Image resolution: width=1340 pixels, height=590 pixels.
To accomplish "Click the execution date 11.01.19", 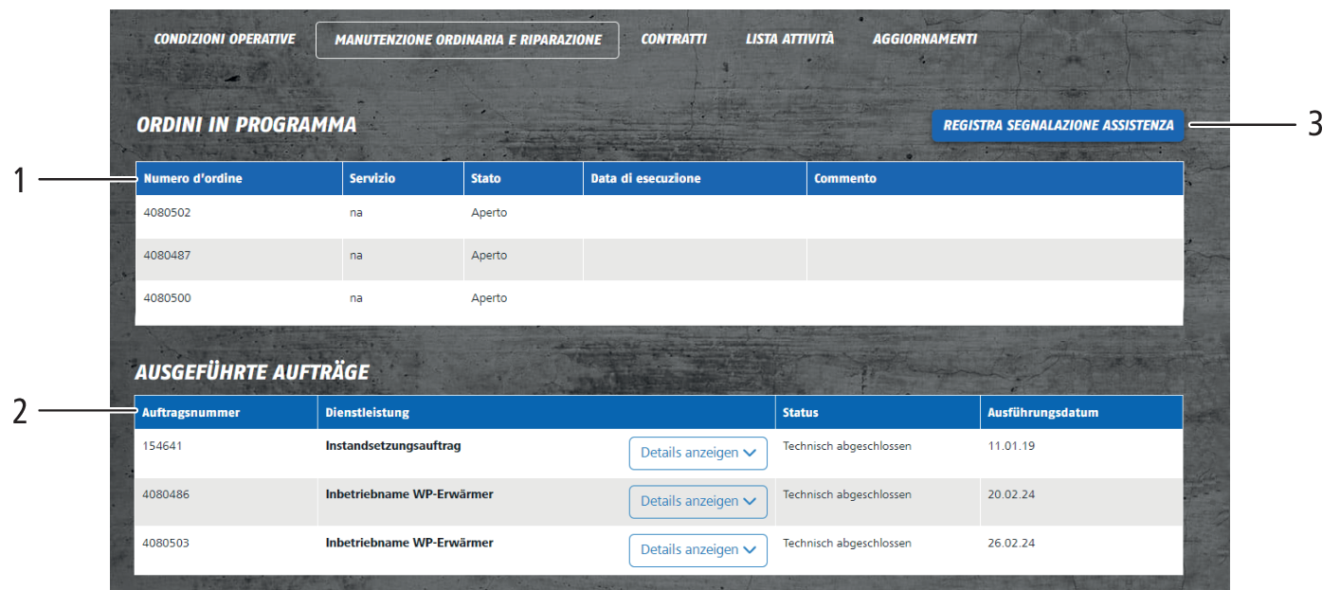I will [1011, 446].
